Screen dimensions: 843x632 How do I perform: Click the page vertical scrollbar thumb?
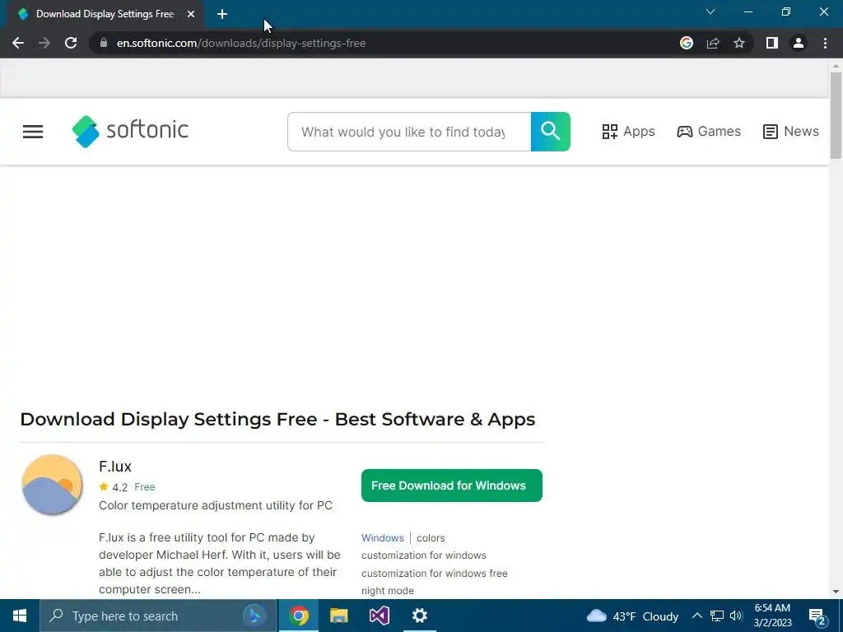tap(836, 115)
